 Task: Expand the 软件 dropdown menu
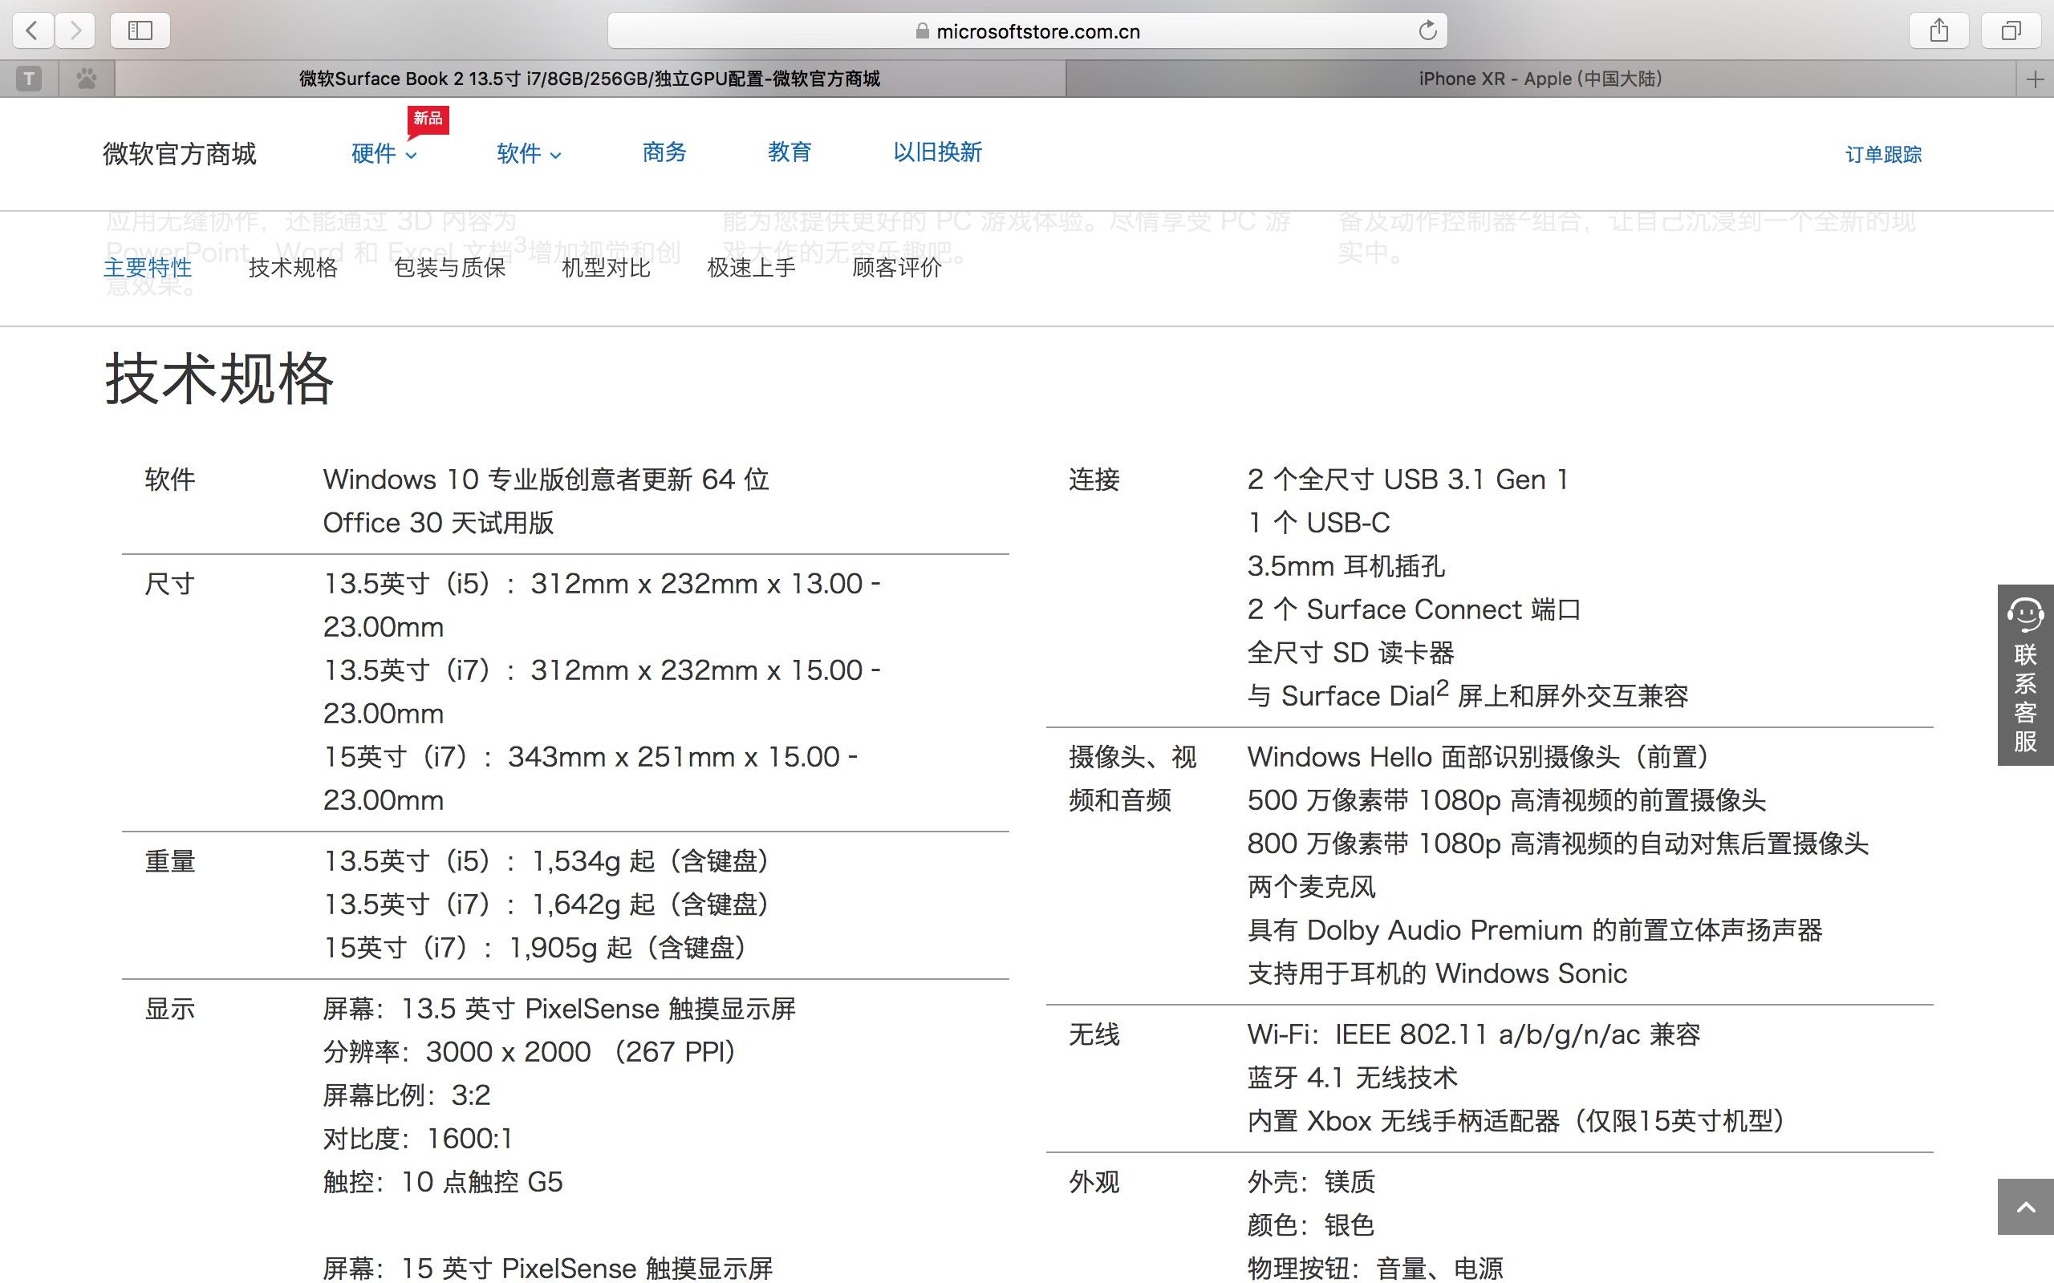[529, 154]
